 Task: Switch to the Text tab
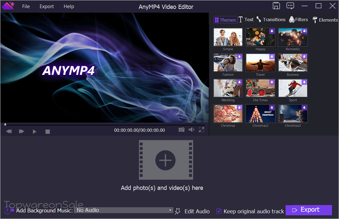tap(246, 20)
